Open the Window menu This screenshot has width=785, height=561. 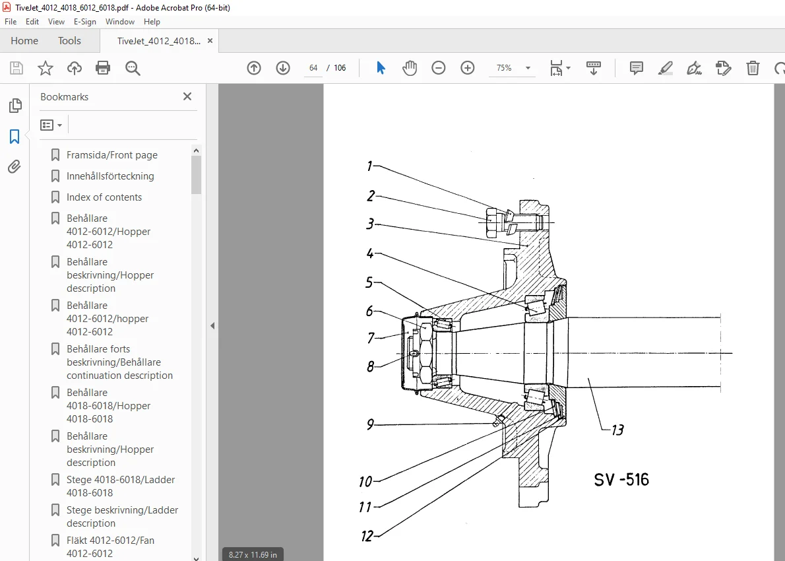click(119, 22)
